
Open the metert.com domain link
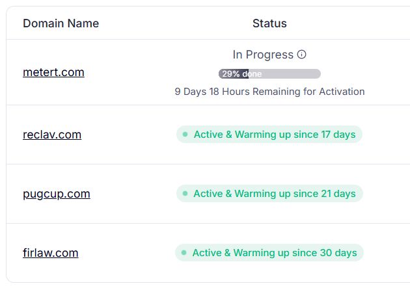tap(53, 72)
